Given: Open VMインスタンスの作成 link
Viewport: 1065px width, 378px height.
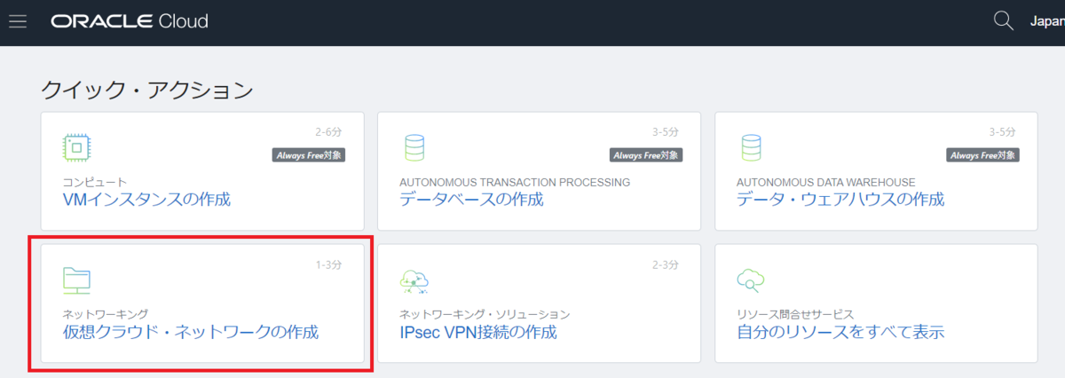Looking at the screenshot, I should (146, 199).
